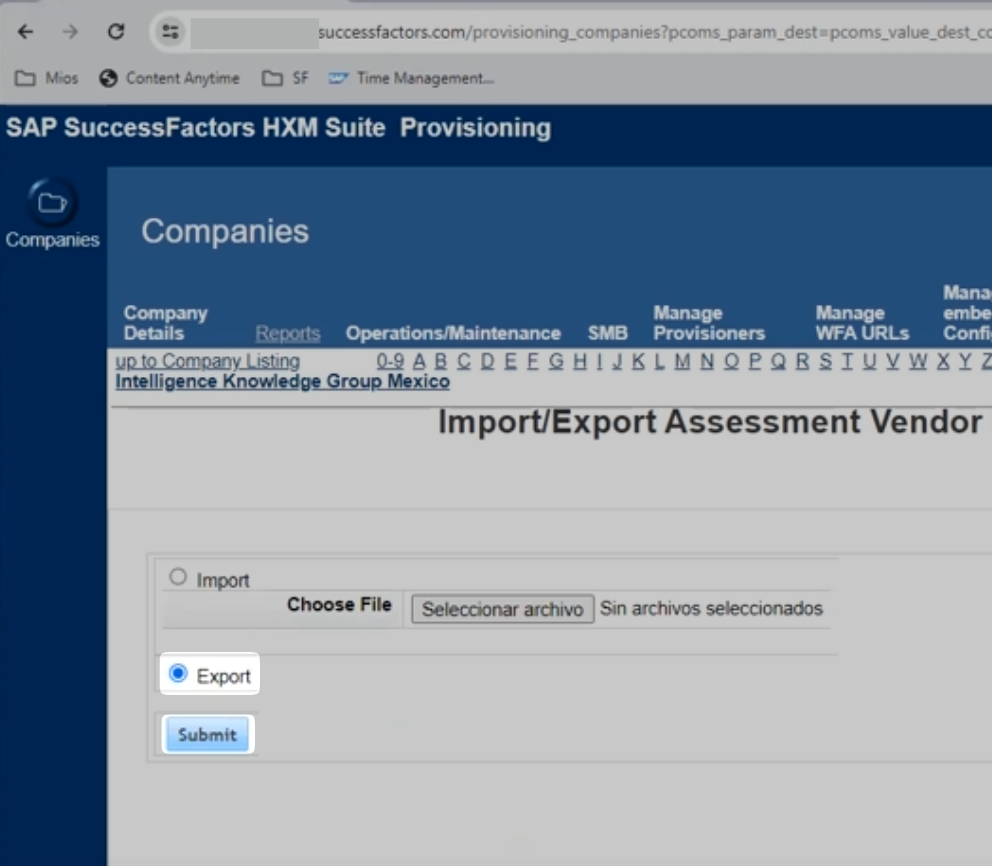Click the 'Sin archivos seleccionados' text
The image size is (992, 866).
pos(711,608)
